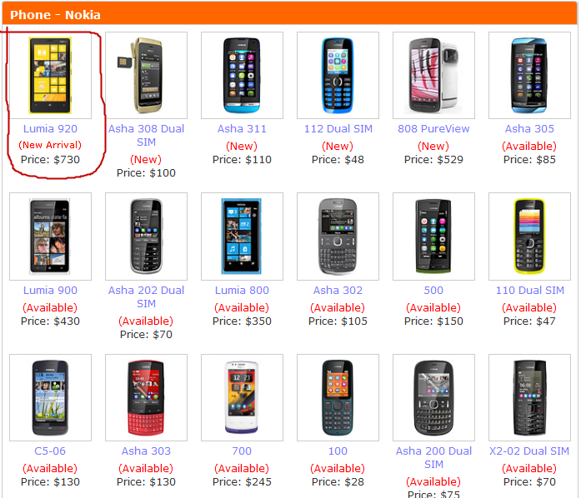Viewport: 581px width, 498px height.
Task: Click the X2-02 Dual SIM link
Action: pos(529,451)
